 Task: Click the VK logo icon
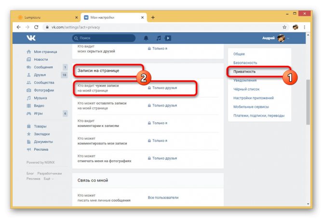(x=31, y=38)
